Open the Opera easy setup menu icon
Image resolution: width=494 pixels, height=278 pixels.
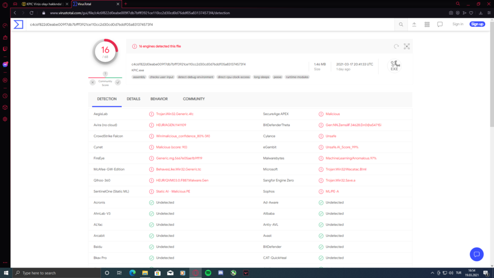[x=488, y=13]
